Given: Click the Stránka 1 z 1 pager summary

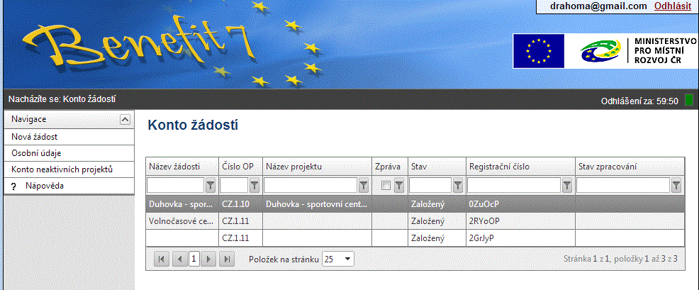Looking at the screenshot, I should 620,258.
